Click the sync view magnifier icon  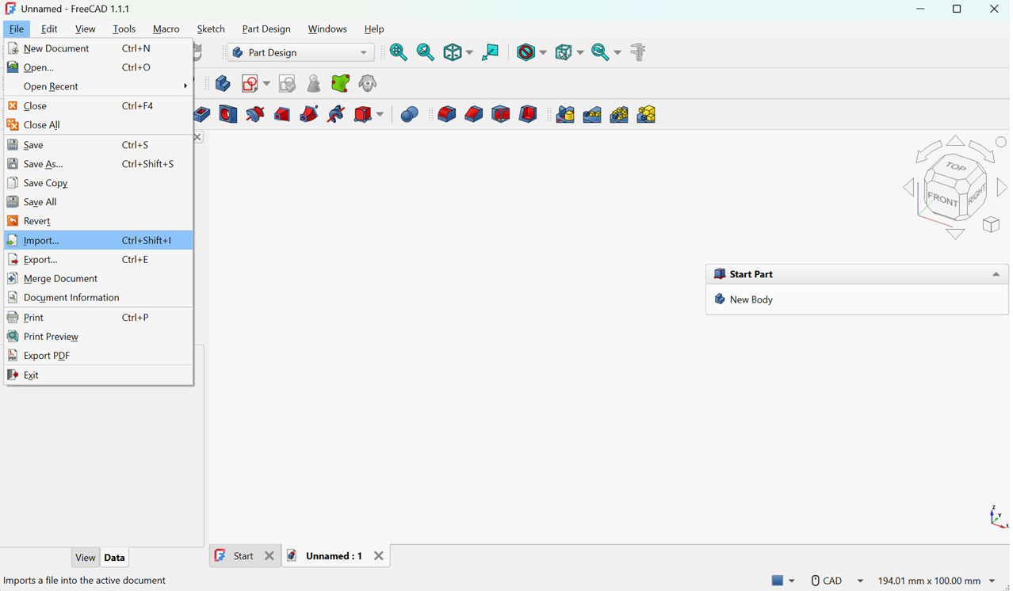coord(600,52)
